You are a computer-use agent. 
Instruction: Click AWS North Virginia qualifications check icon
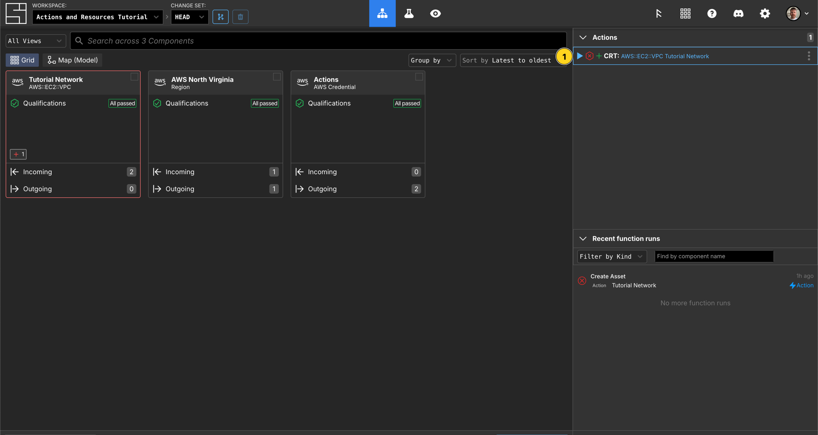pos(157,103)
